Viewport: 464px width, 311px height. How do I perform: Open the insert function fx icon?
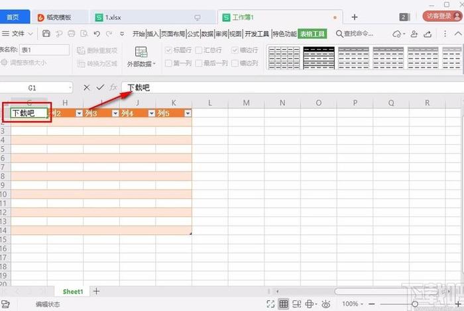click(x=113, y=87)
